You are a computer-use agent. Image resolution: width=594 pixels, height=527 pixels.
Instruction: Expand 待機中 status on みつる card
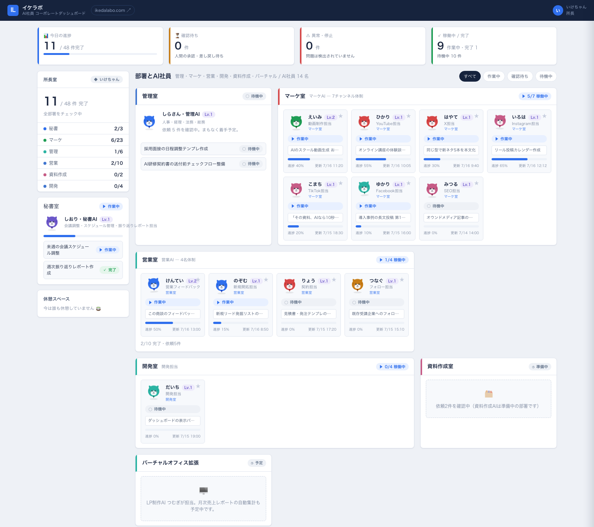click(451, 206)
